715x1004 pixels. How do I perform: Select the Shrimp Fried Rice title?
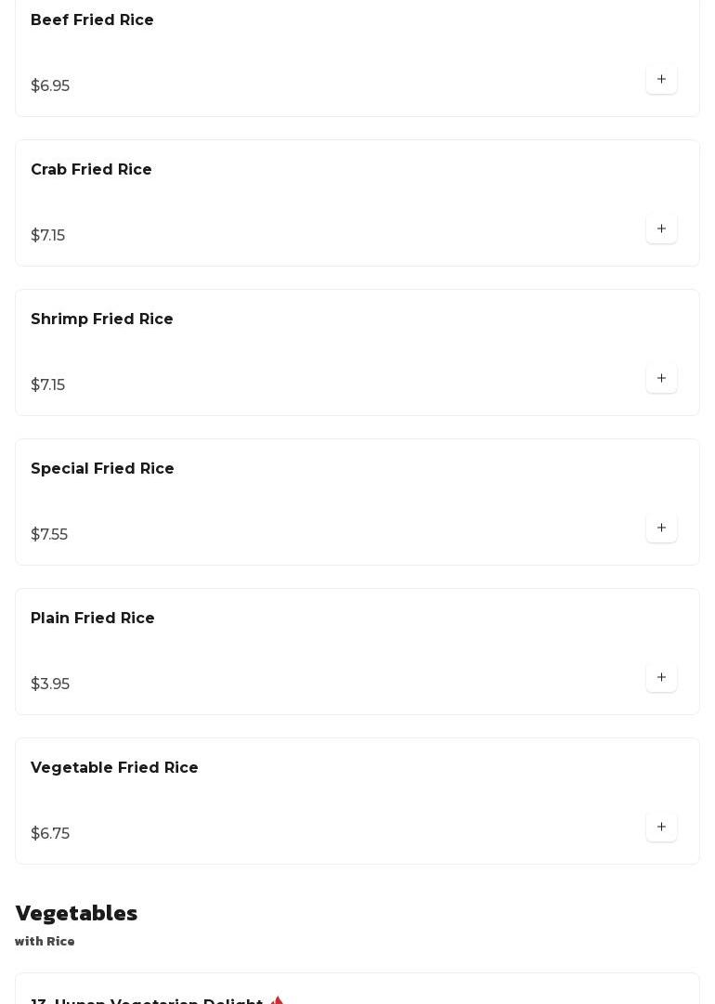click(102, 319)
